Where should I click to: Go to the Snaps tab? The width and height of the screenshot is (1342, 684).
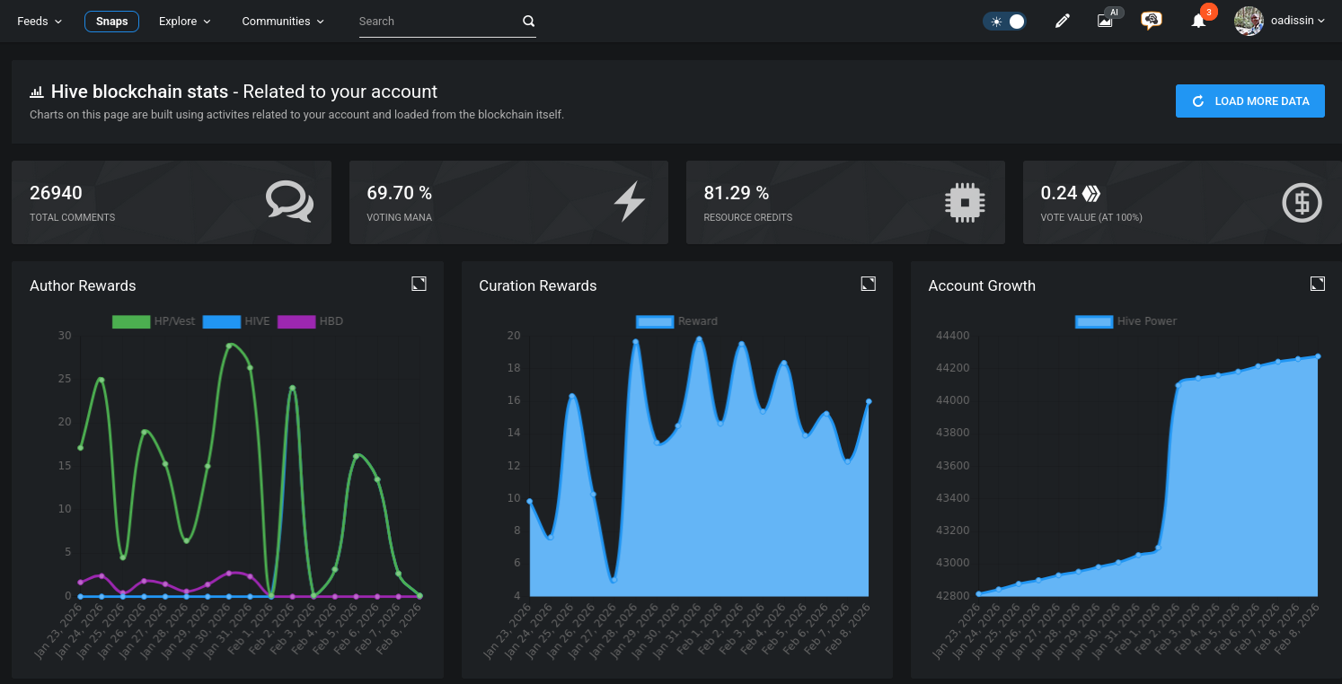tap(111, 22)
